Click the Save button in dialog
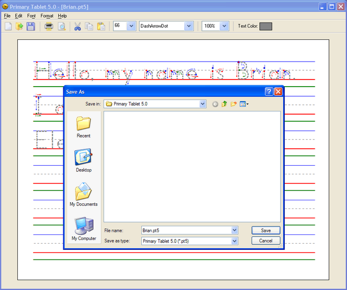Viewport: 347px width, 290px height. [265, 230]
